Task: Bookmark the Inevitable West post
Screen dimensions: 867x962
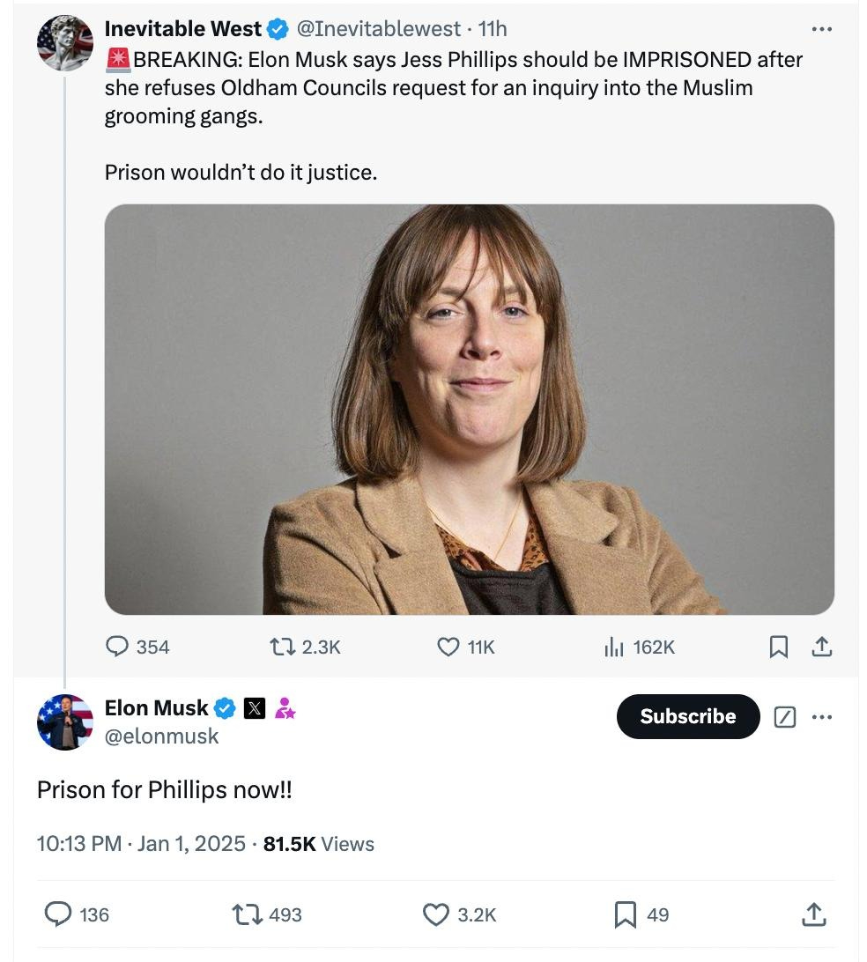Action: (x=778, y=647)
